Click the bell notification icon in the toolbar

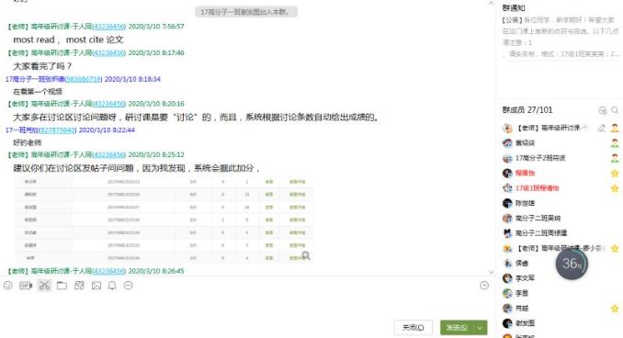[112, 285]
